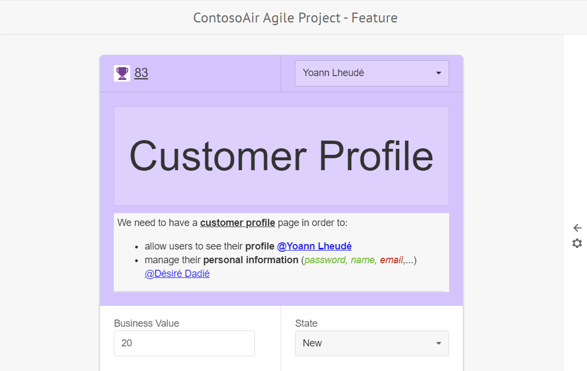This screenshot has width=587, height=371.
Task: Click the back arrow icon on the right edge
Action: tap(577, 228)
